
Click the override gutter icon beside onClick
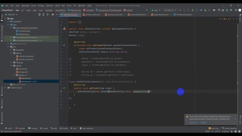[x=64, y=88]
